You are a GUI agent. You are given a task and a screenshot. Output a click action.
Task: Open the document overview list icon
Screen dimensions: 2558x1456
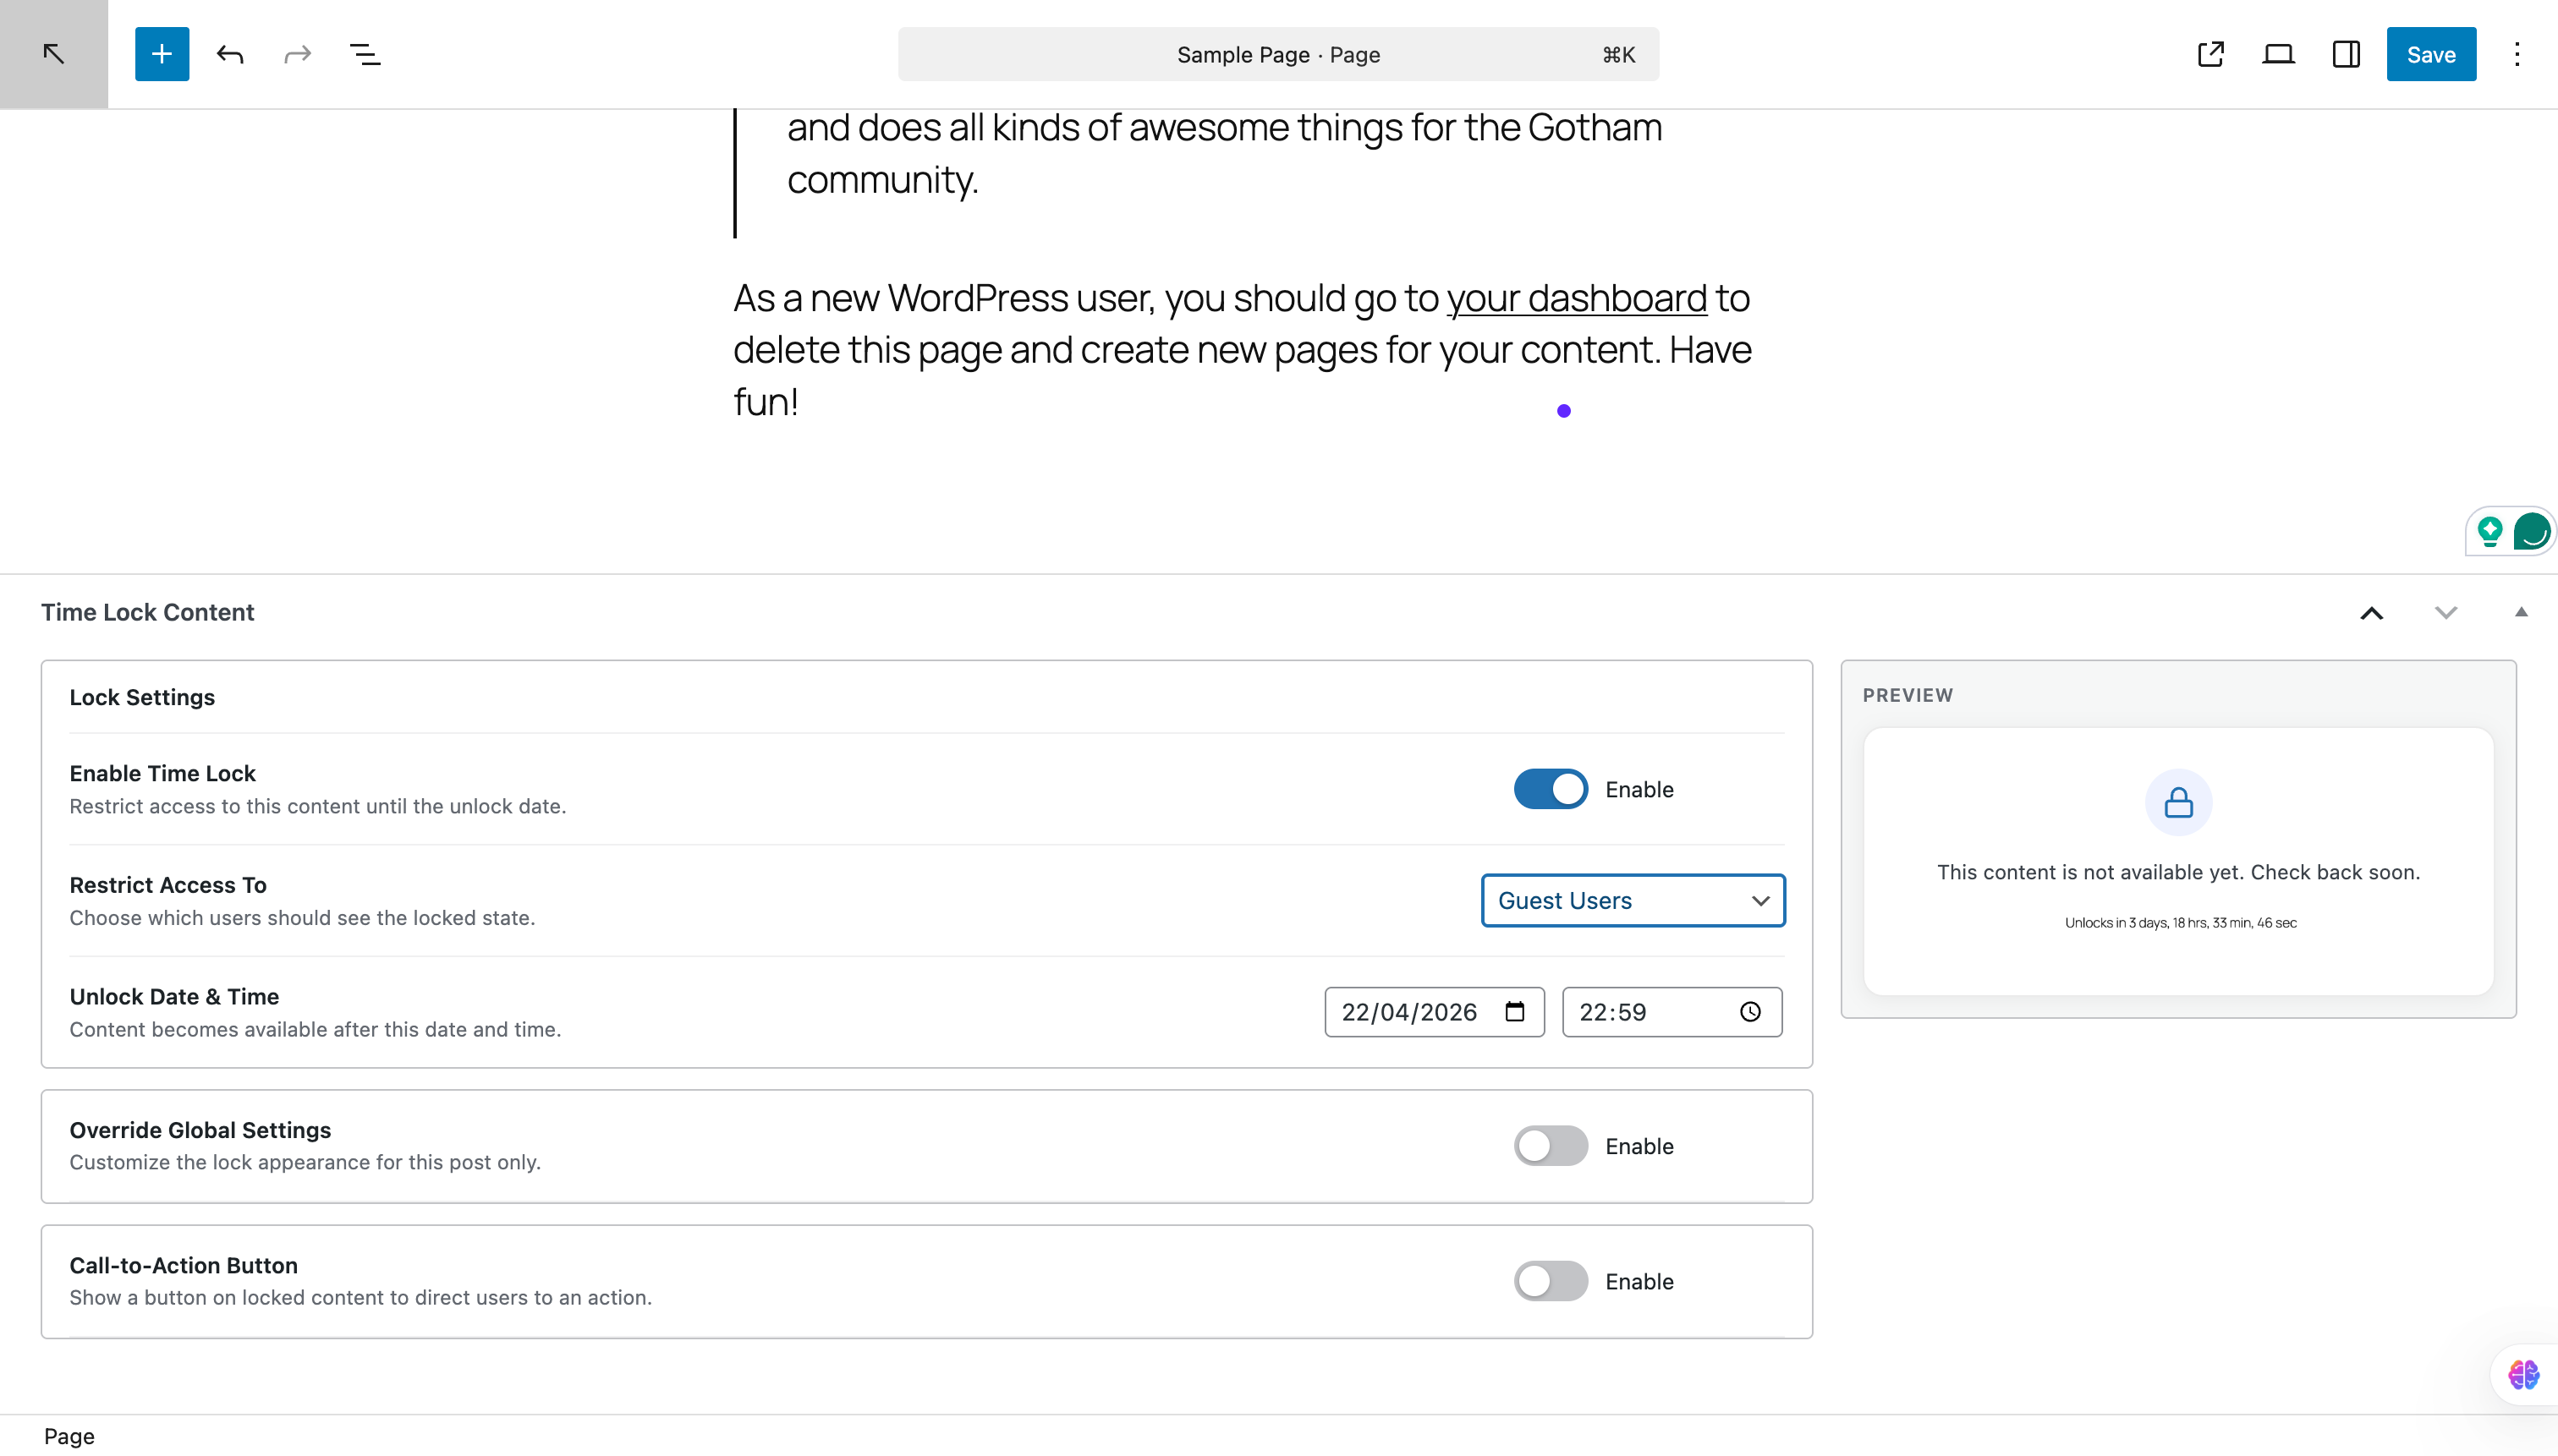click(x=365, y=54)
